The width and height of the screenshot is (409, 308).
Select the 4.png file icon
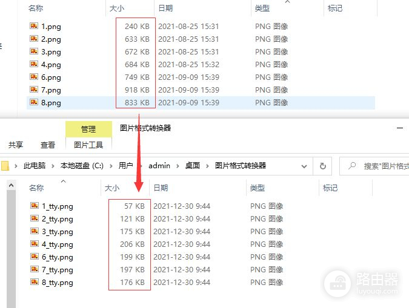(34, 64)
